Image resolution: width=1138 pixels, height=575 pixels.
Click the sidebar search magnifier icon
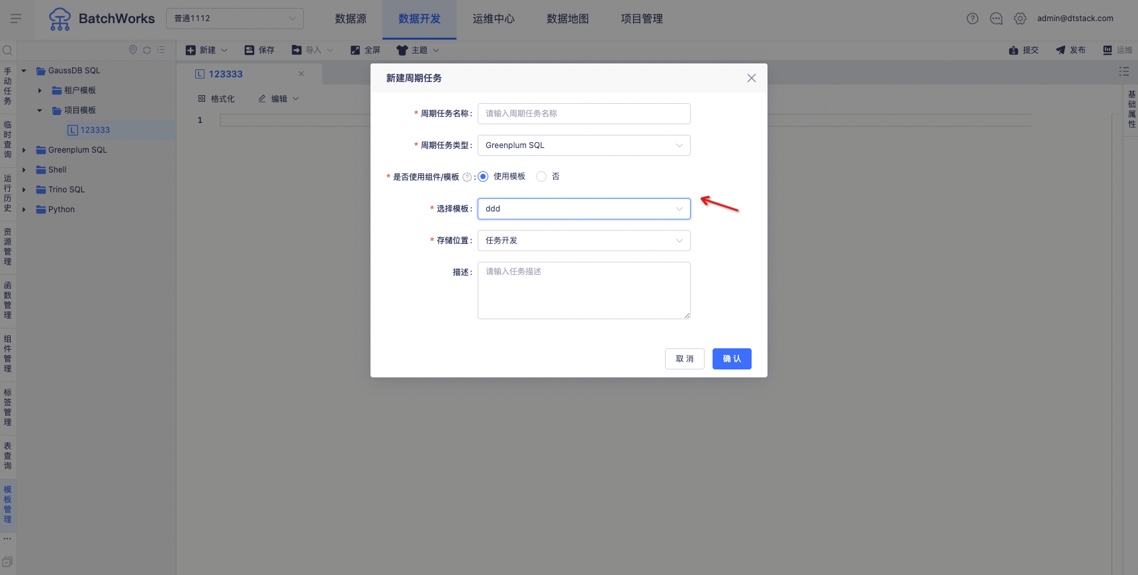(8, 50)
